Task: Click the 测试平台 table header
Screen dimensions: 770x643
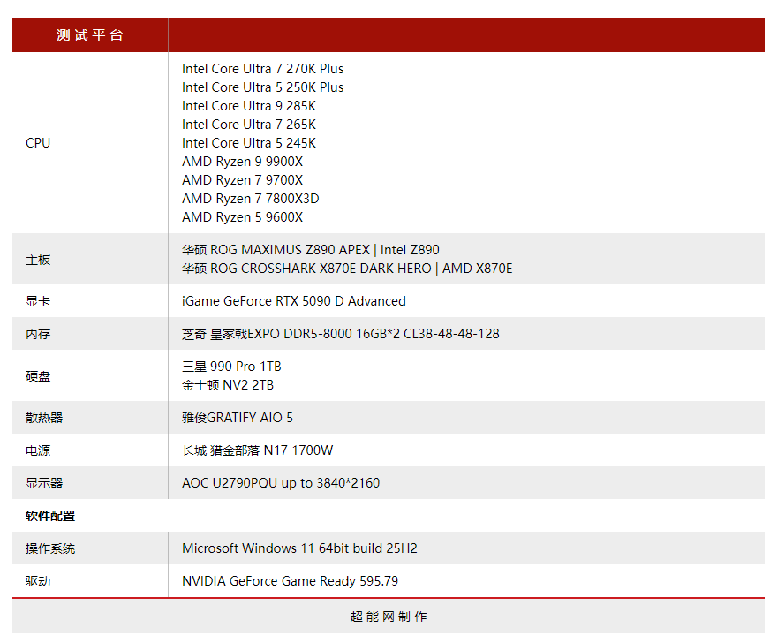Action: point(90,35)
